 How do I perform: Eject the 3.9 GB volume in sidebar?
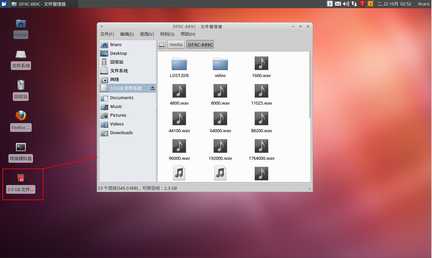pyautogui.click(x=152, y=88)
